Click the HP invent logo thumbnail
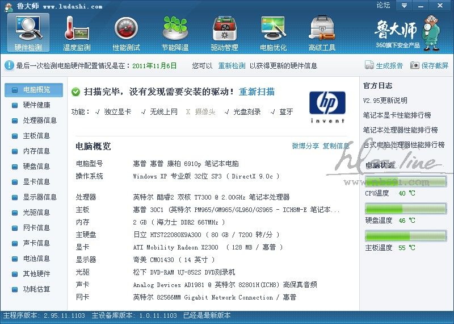 [x=327, y=106]
